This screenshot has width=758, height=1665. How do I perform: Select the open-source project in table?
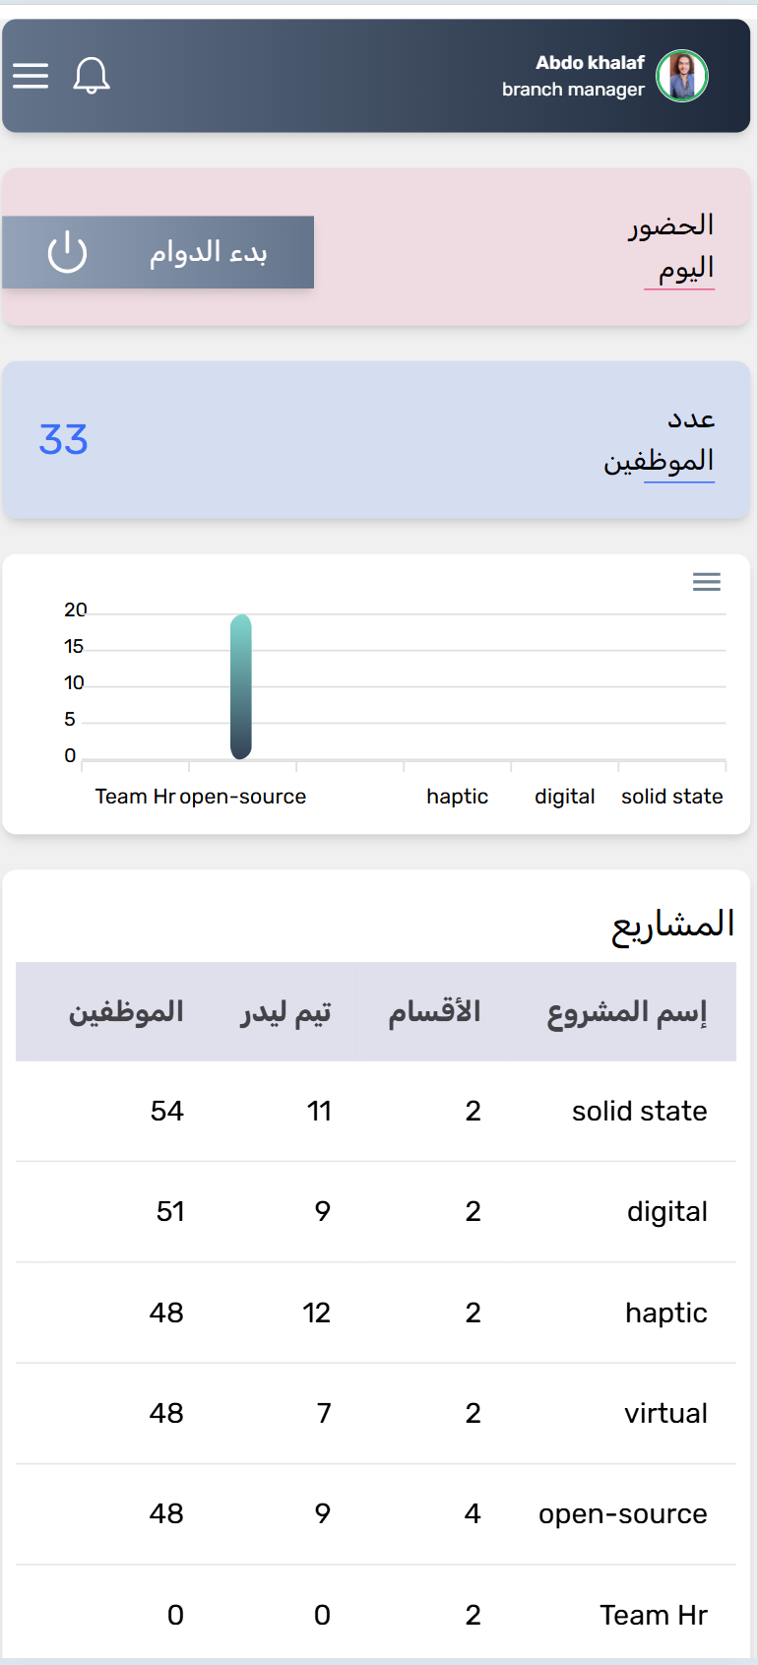(622, 1513)
